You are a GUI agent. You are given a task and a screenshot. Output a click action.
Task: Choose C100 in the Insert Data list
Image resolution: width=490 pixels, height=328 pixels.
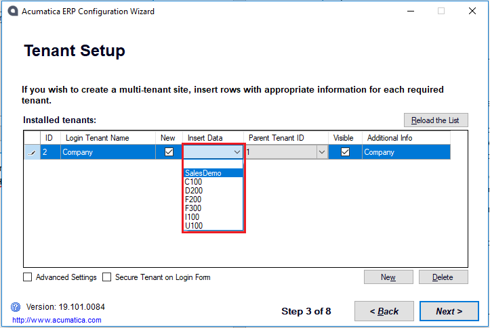[x=213, y=182]
